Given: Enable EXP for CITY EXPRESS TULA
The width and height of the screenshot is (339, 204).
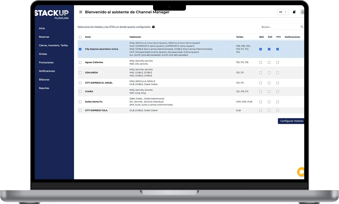Looking at the screenshot, I should (269, 110).
